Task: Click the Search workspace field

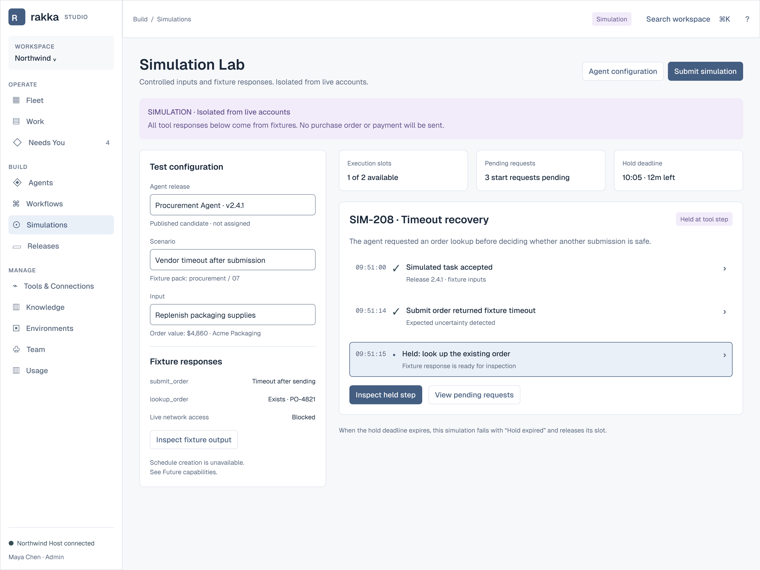Action: 688,19
